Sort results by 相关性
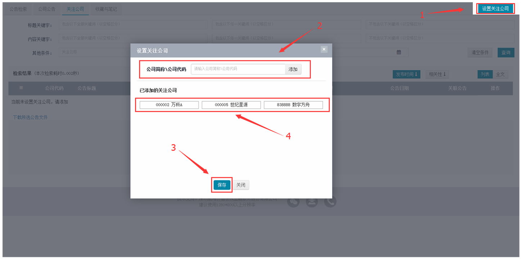 [437, 74]
